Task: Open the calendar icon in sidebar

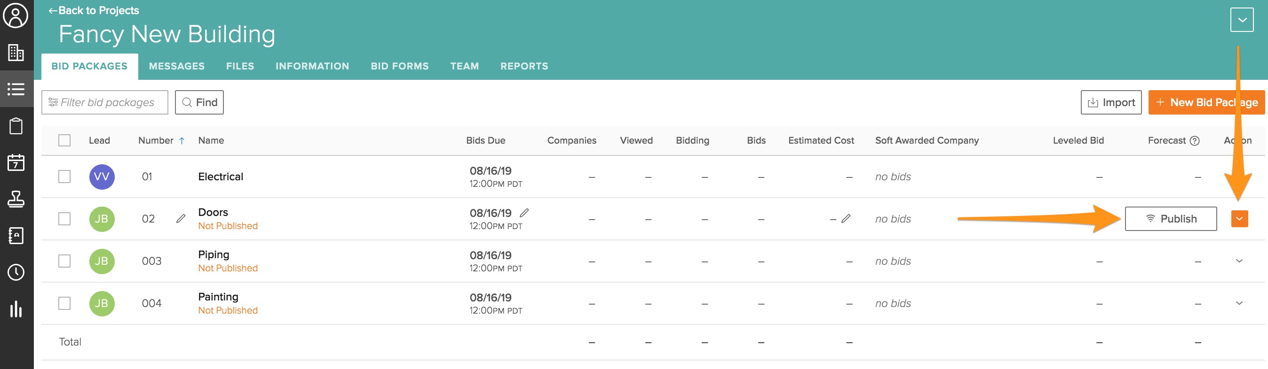Action: click(x=16, y=162)
